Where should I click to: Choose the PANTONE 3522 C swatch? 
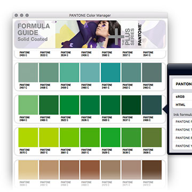(x=69, y=105)
